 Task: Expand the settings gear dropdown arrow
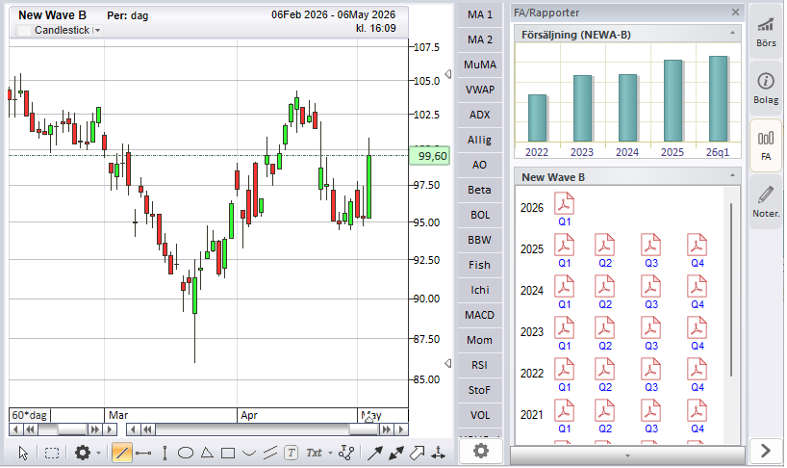click(x=98, y=453)
